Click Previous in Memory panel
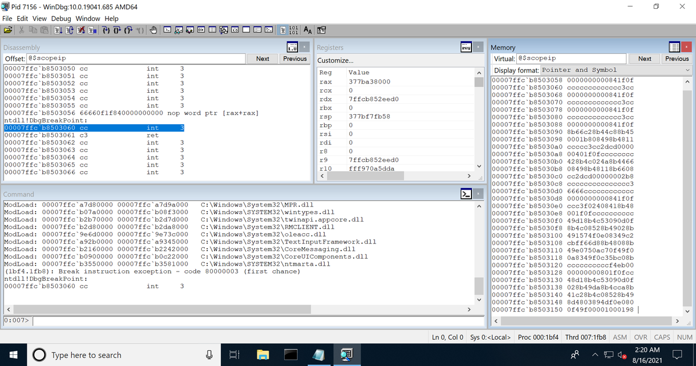696x366 pixels. (x=677, y=59)
